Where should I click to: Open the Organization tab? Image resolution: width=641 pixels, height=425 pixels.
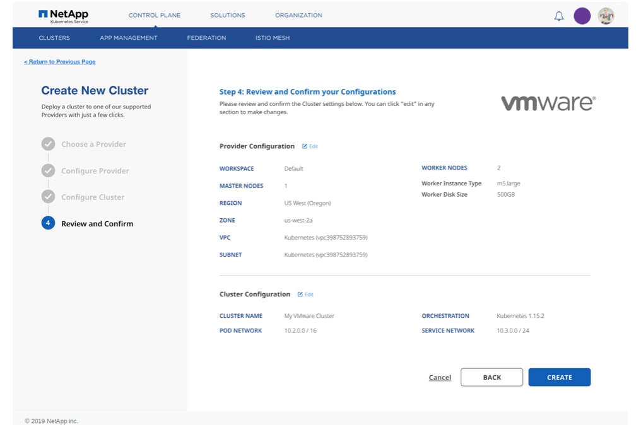[298, 15]
